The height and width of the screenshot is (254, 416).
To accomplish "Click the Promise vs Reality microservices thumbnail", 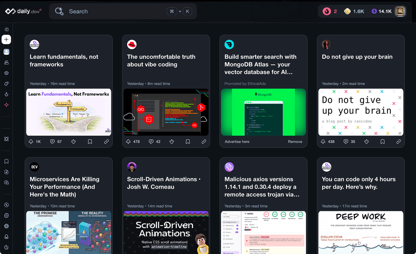I will coord(69,232).
